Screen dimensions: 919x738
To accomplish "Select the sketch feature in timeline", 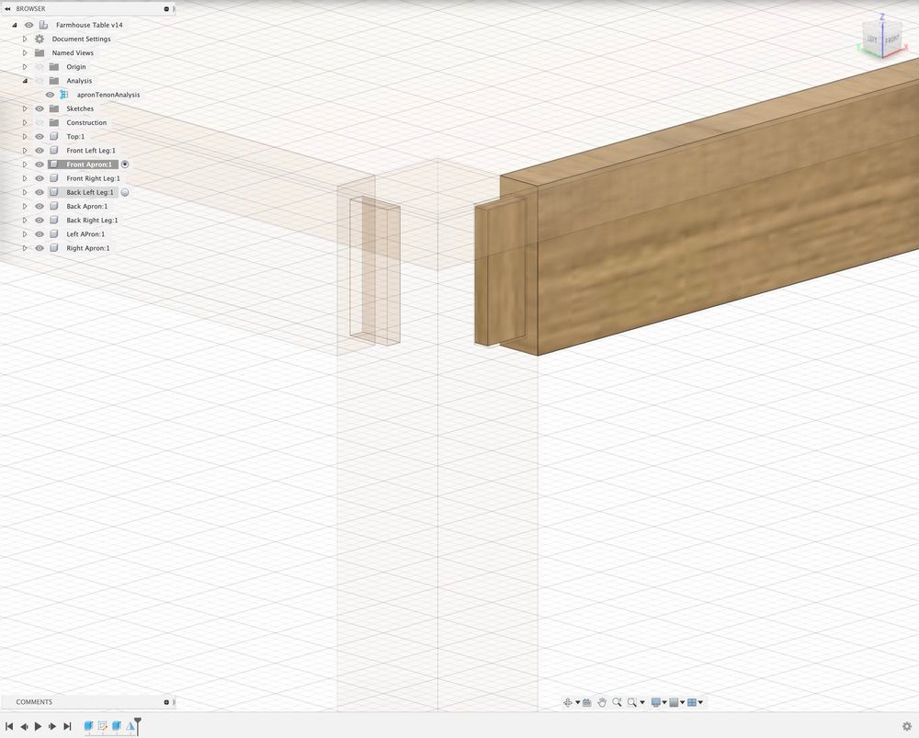I will pos(103,726).
